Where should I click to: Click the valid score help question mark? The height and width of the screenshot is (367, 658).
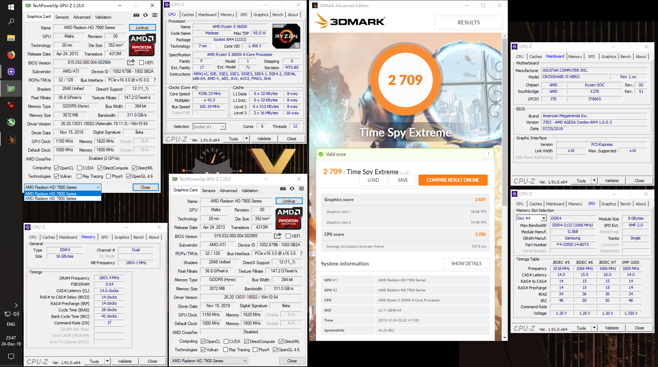[488, 154]
